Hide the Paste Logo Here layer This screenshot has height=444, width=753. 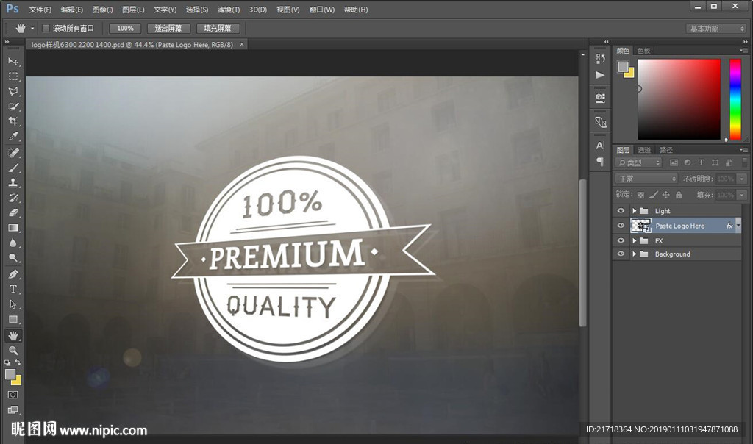[x=621, y=226]
